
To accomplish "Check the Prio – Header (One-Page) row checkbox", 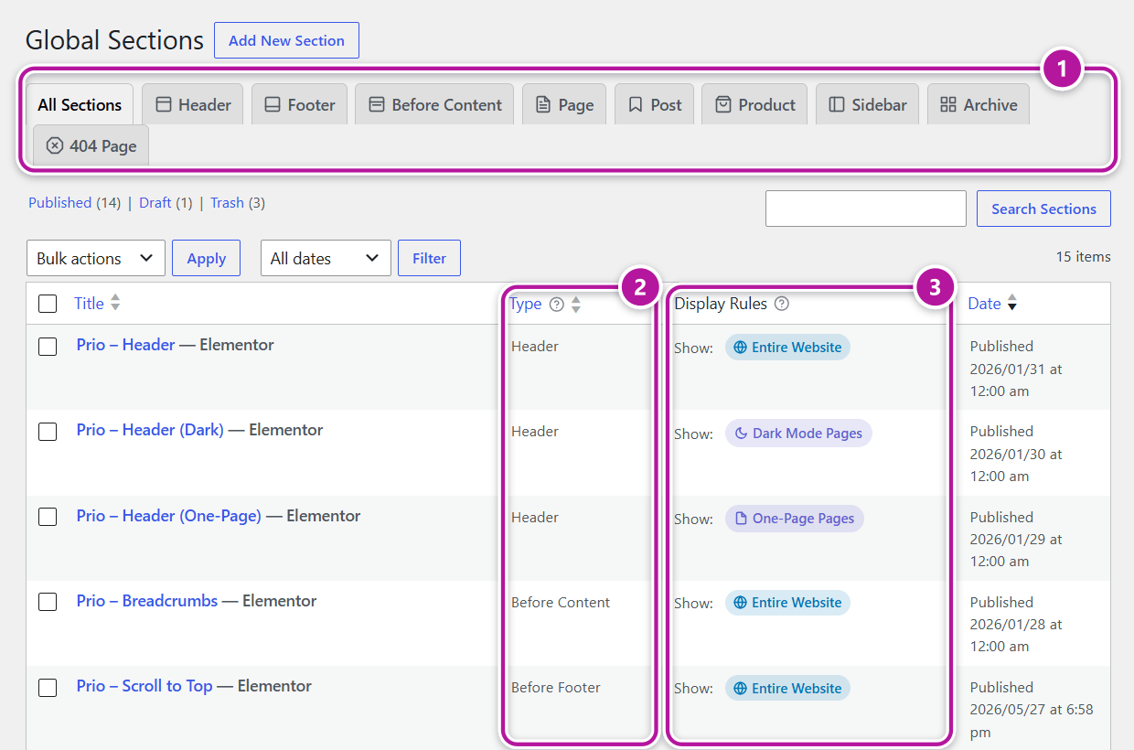I will pos(48,517).
